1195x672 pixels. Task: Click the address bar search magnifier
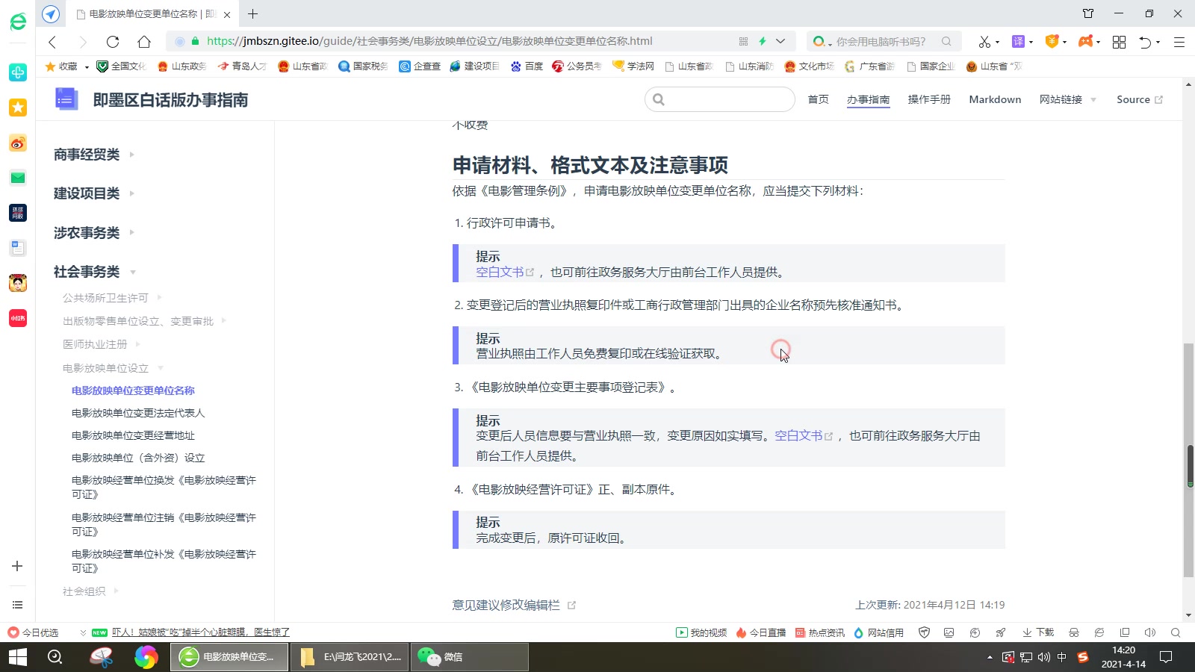[946, 41]
